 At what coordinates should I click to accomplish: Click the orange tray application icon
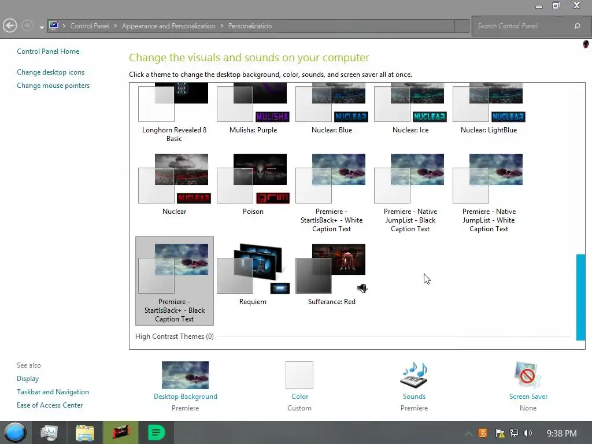pos(483,433)
